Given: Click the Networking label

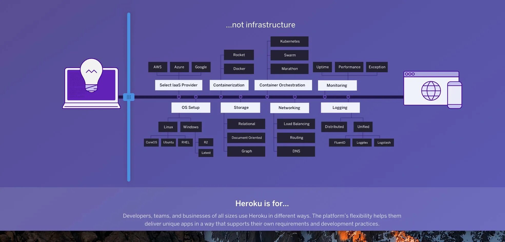Looking at the screenshot, I should tap(290, 108).
